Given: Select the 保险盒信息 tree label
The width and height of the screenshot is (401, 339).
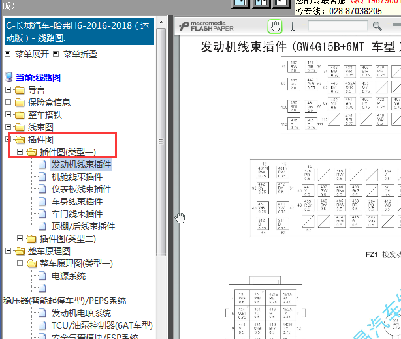Looking at the screenshot, I should pos(49,102).
